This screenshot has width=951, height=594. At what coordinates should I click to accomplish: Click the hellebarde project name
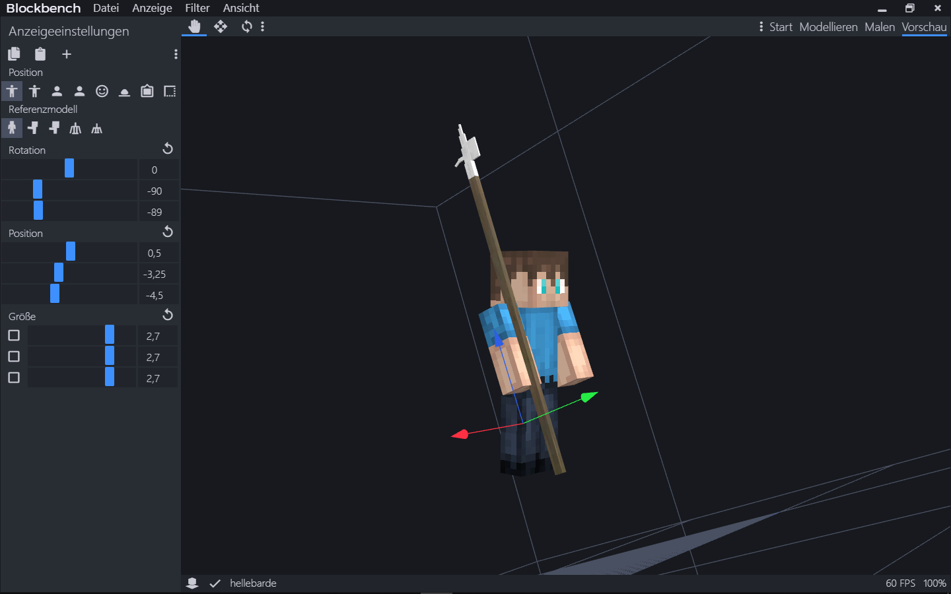click(x=253, y=583)
